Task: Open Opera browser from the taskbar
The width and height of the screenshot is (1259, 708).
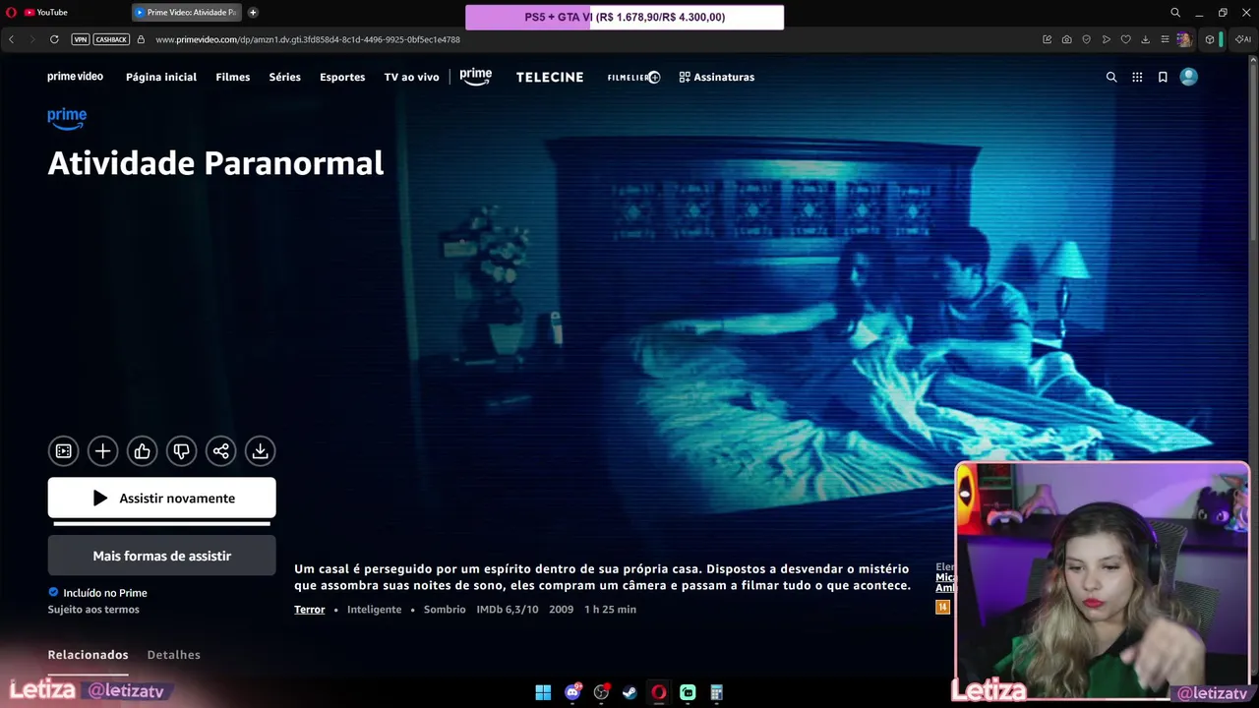Action: point(658,692)
